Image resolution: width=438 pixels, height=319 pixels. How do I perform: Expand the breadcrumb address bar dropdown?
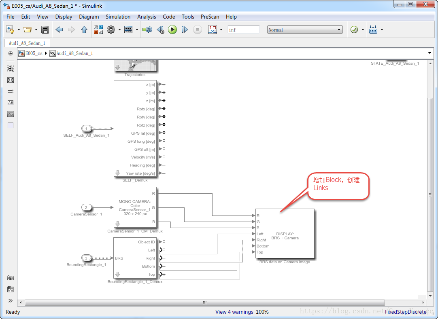pos(429,53)
